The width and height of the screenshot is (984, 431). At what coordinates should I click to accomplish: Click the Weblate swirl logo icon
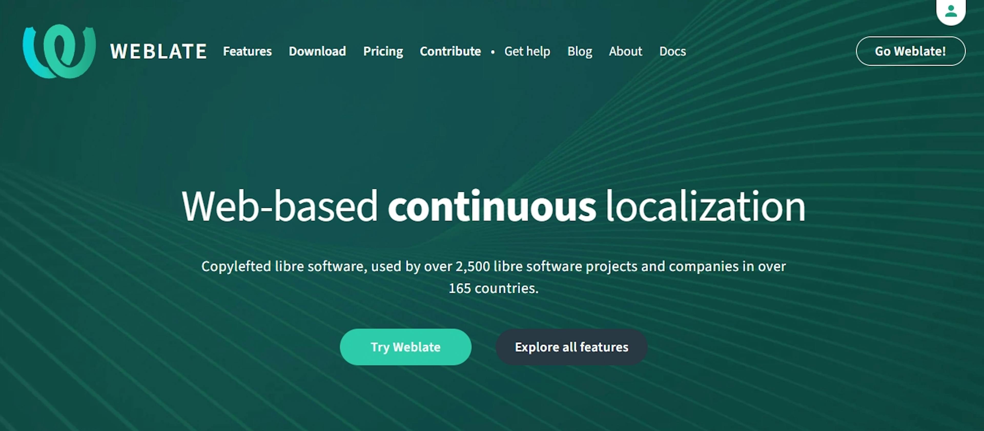tap(59, 51)
